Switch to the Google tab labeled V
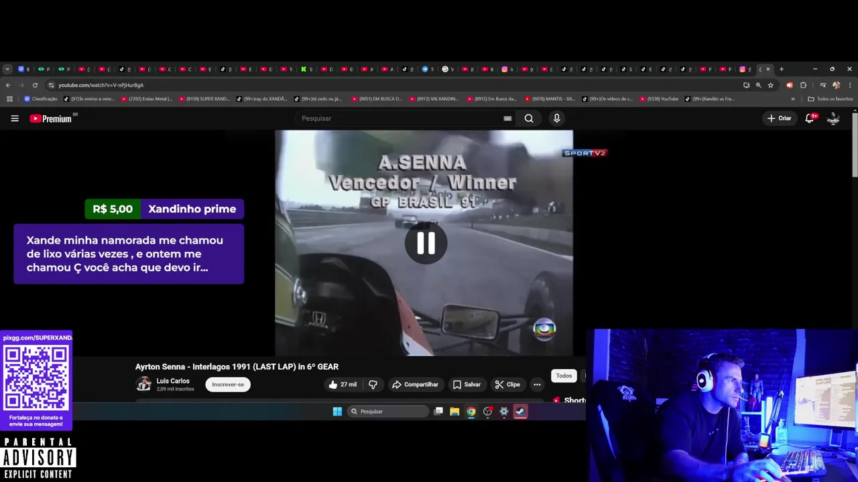 pos(448,69)
